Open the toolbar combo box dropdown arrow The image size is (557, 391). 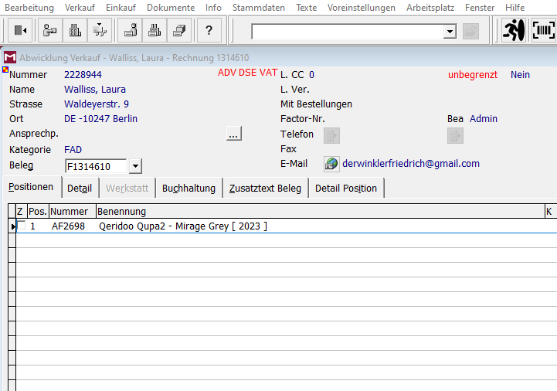click(x=450, y=32)
